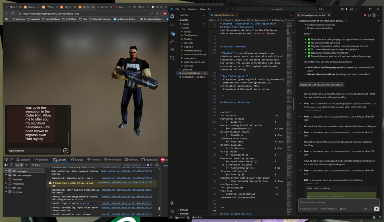Clear the console with the clear icon
The height and width of the screenshot is (222, 384).
pyautogui.click(x=11, y=165)
